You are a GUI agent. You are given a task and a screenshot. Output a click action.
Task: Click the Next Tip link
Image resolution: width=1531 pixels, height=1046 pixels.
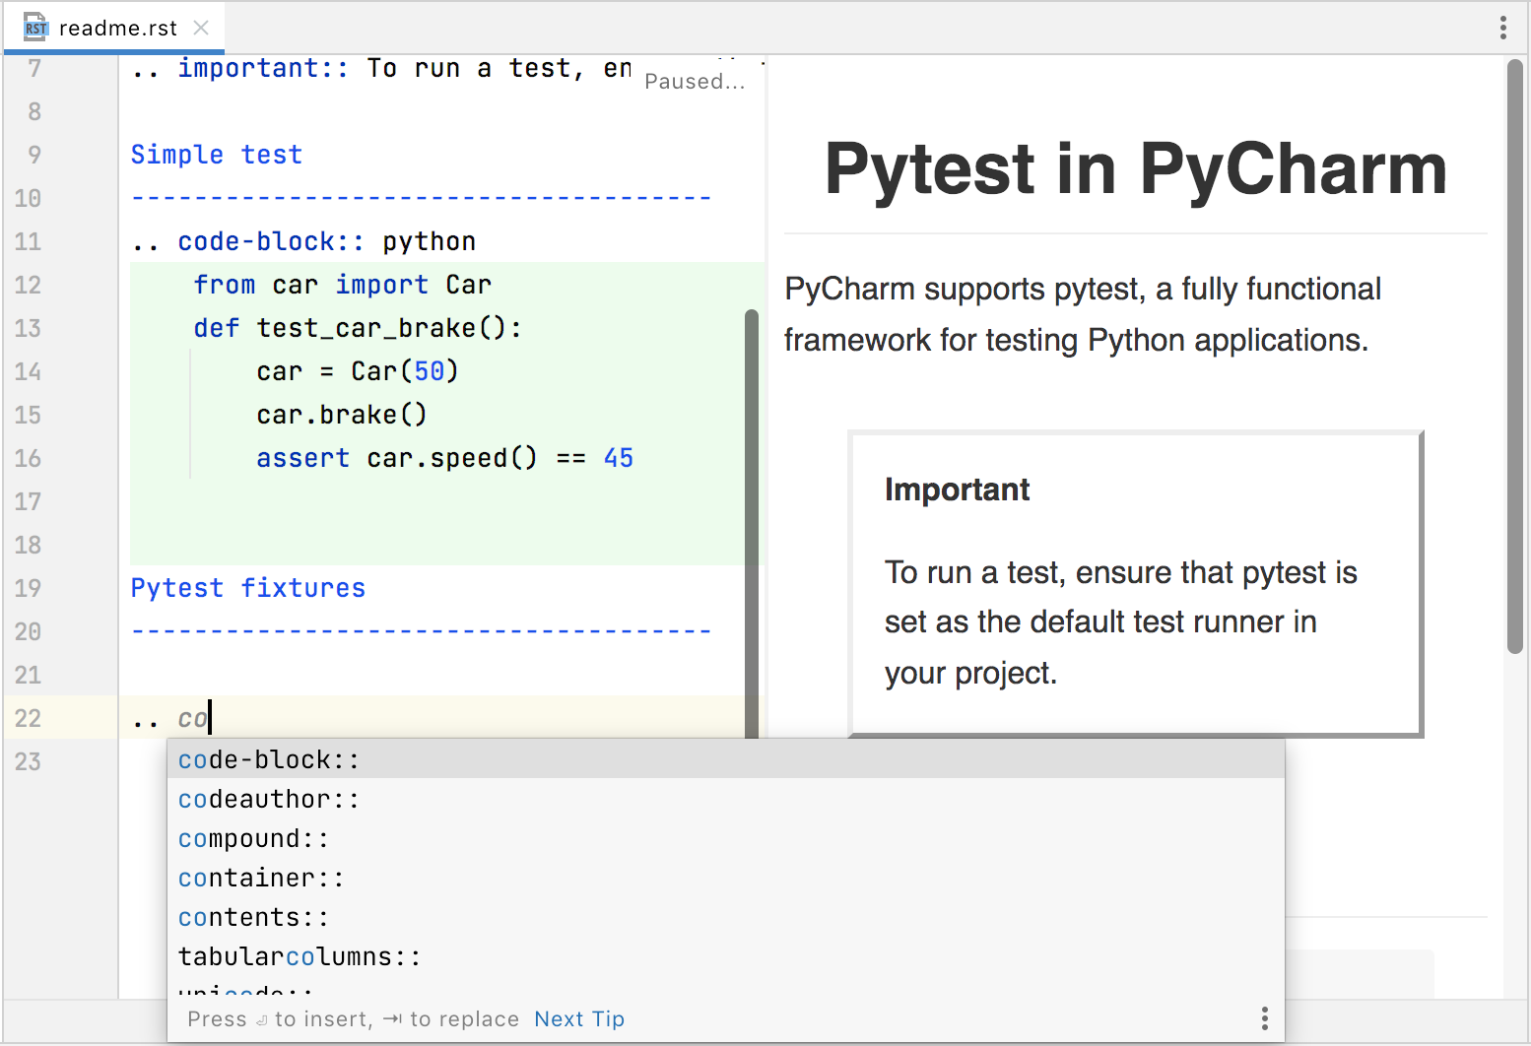pos(579,1019)
